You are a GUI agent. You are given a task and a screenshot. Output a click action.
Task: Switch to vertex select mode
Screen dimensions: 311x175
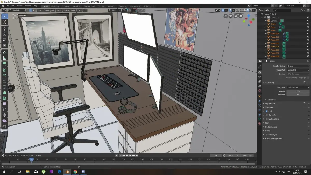point(27,10)
